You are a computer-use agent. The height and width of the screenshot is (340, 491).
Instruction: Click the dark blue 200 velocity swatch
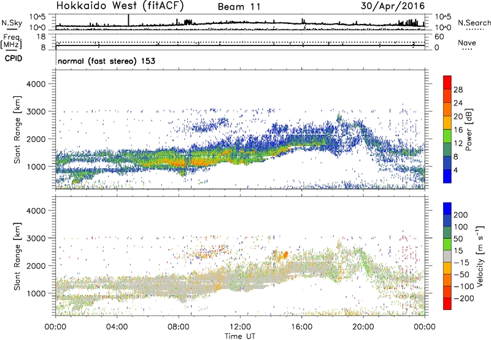pos(447,209)
